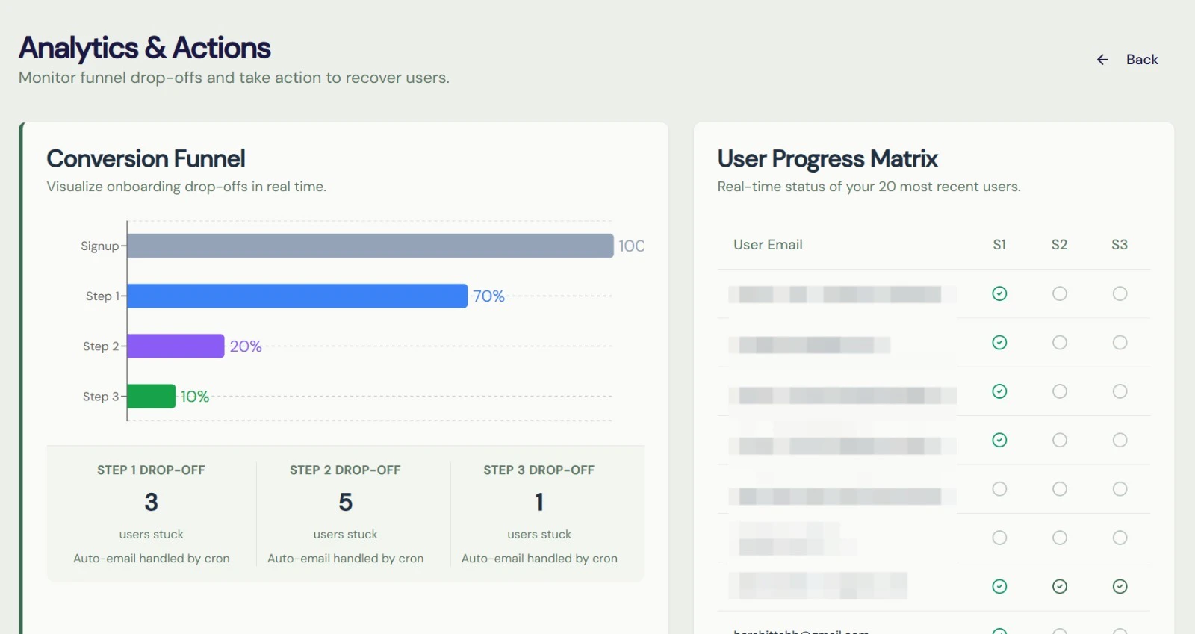Click the left arrow icon beside Back

1102,60
